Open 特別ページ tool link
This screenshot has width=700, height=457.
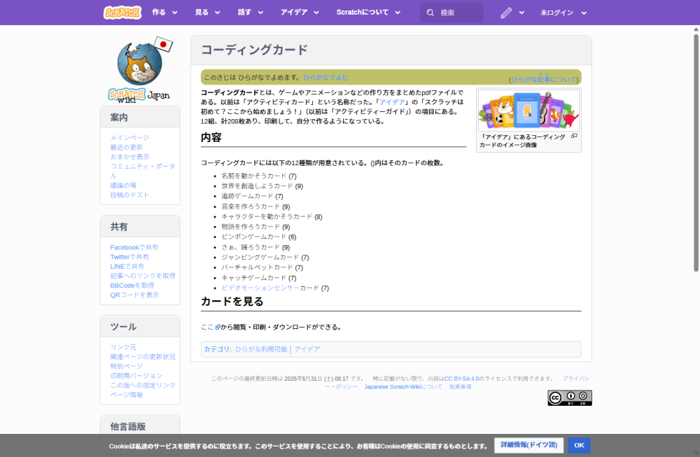[126, 366]
